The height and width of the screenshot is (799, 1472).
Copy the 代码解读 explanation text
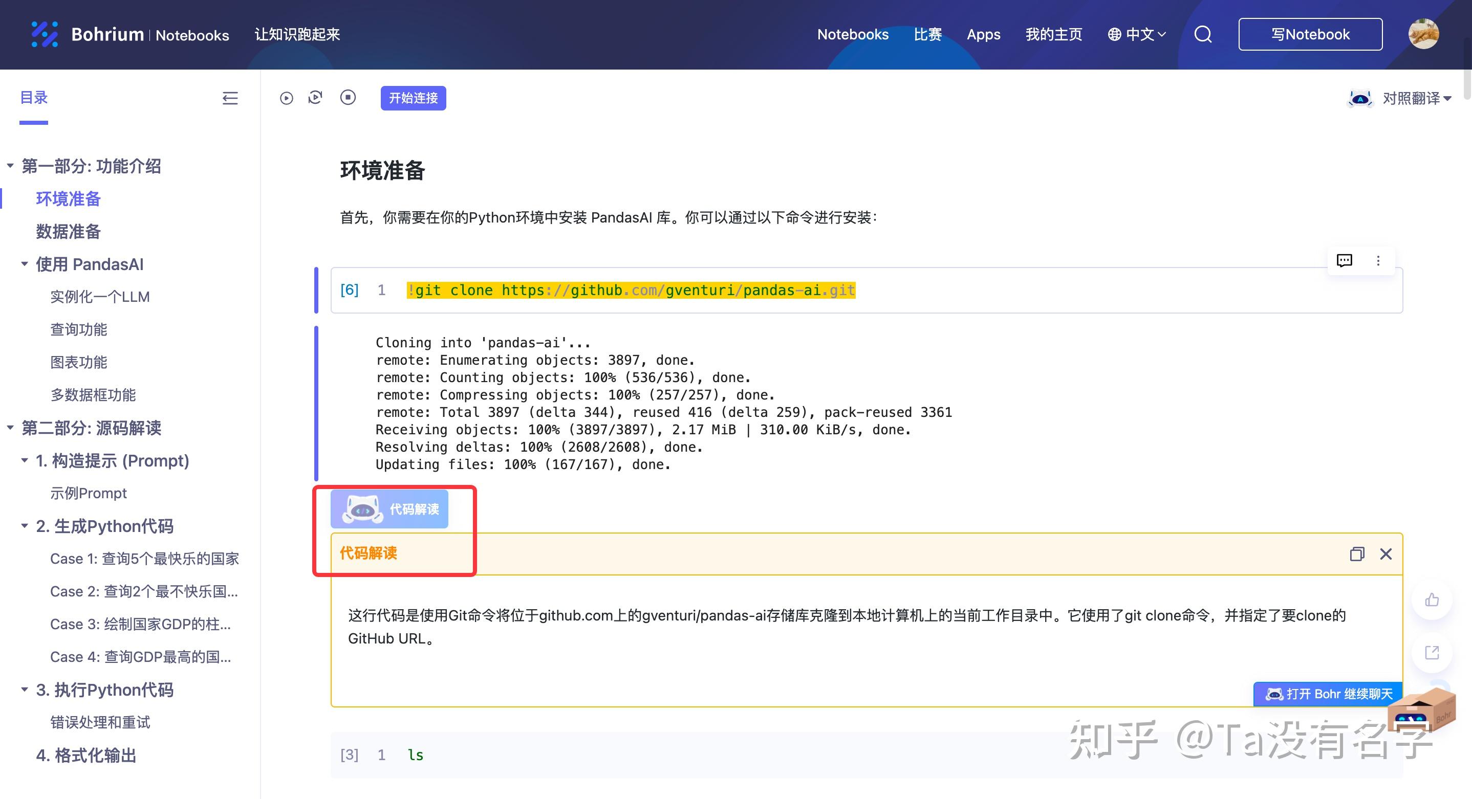pos(1357,554)
